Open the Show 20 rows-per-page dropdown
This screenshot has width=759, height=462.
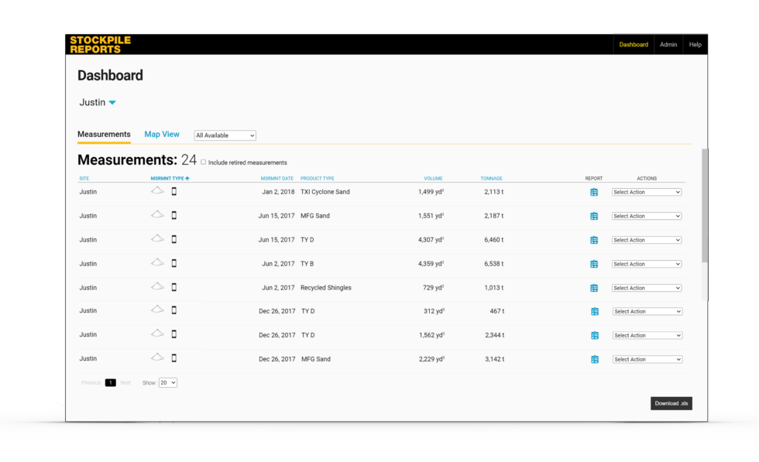pos(168,382)
